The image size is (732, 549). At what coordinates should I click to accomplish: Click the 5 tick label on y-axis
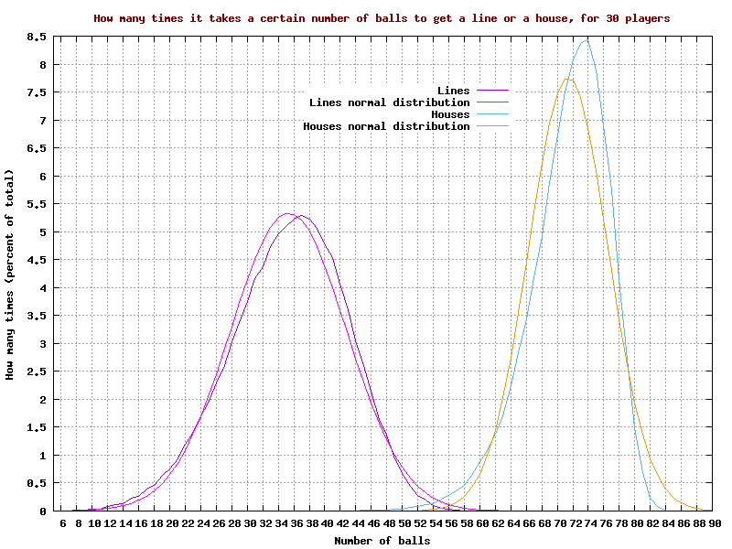[42, 232]
